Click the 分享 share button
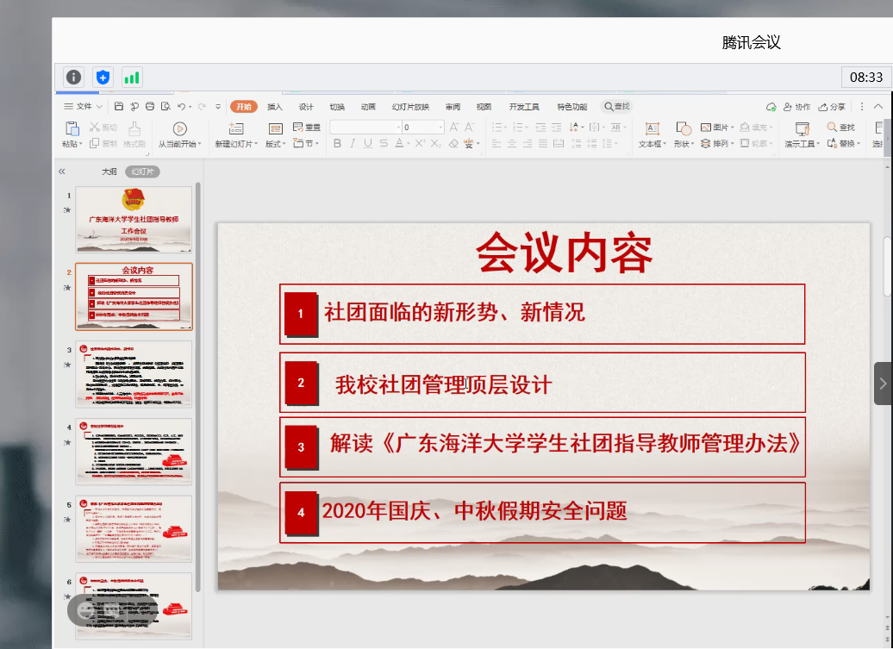Image resolution: width=893 pixels, height=649 pixels. click(x=832, y=107)
